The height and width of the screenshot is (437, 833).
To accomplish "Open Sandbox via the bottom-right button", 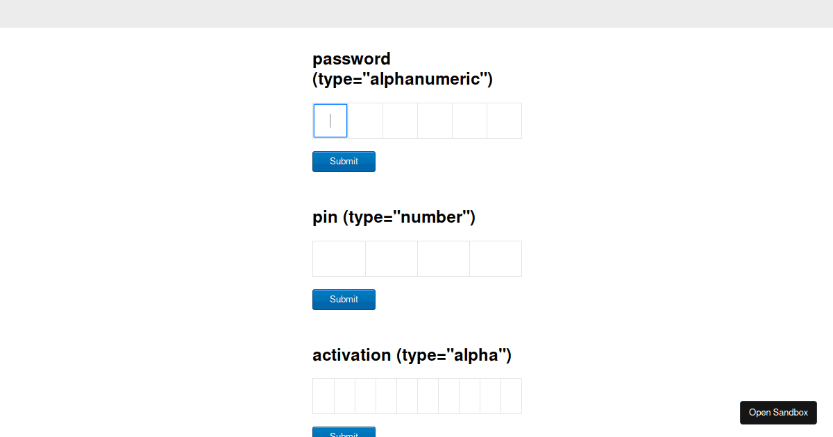I will tap(778, 412).
